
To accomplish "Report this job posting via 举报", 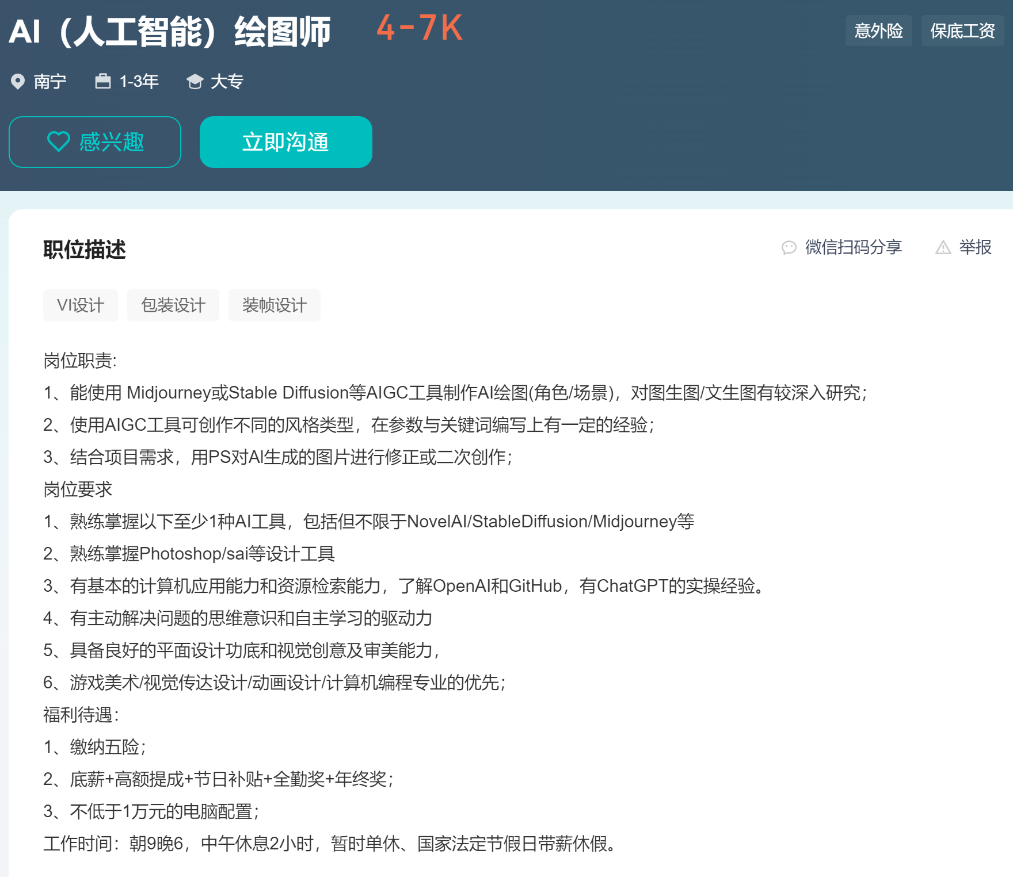I will coord(975,248).
